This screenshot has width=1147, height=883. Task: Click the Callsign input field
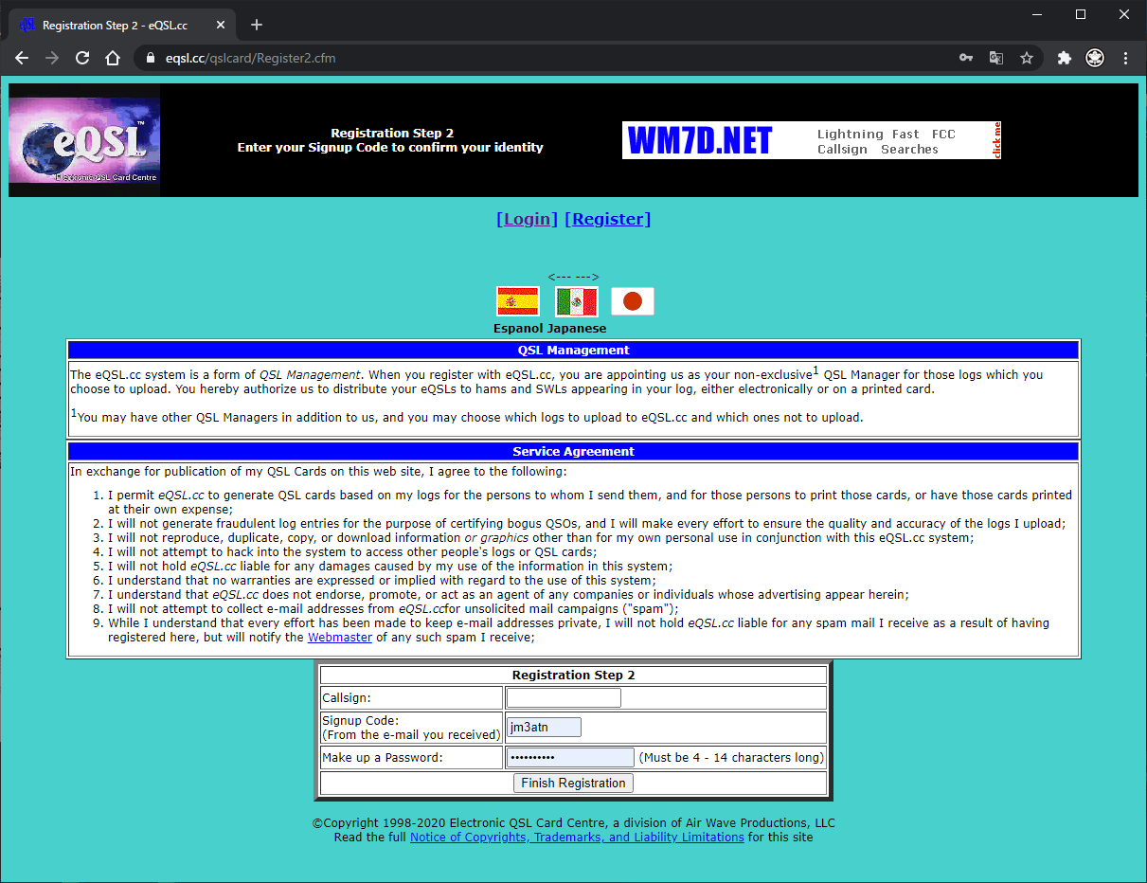(x=563, y=697)
